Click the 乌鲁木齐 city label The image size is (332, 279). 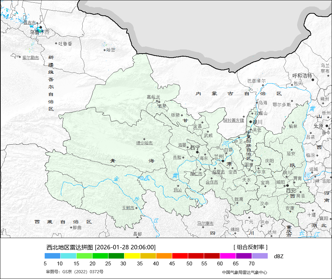coord(40,32)
